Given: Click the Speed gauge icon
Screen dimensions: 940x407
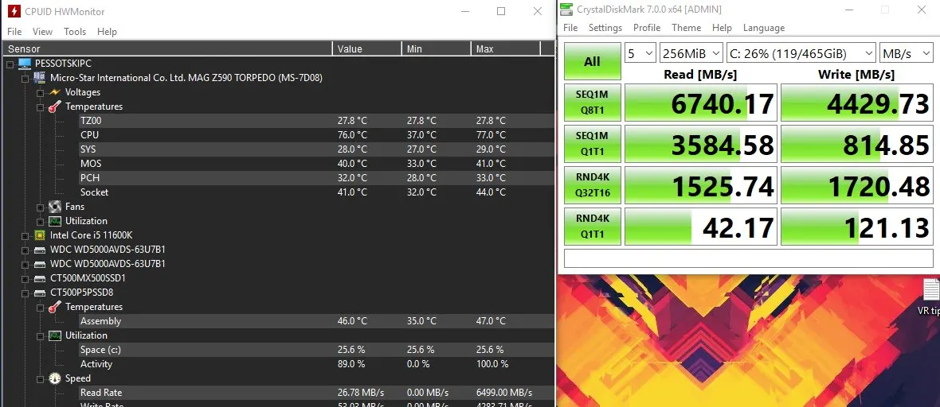Looking at the screenshot, I should pyautogui.click(x=54, y=378).
